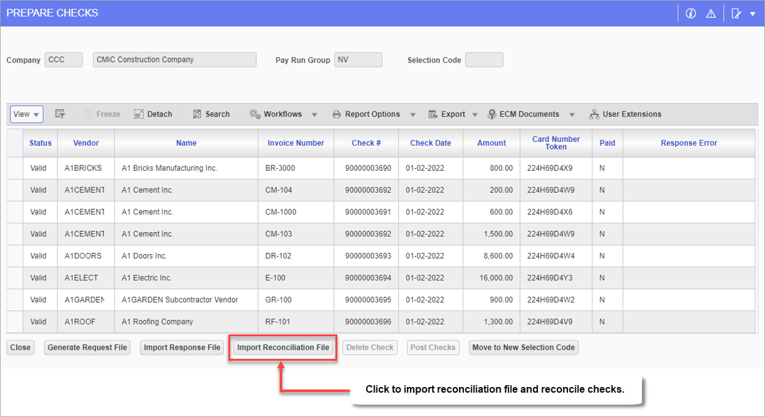Image resolution: width=765 pixels, height=417 pixels.
Task: Sort by Check # column header
Action: tap(366, 143)
